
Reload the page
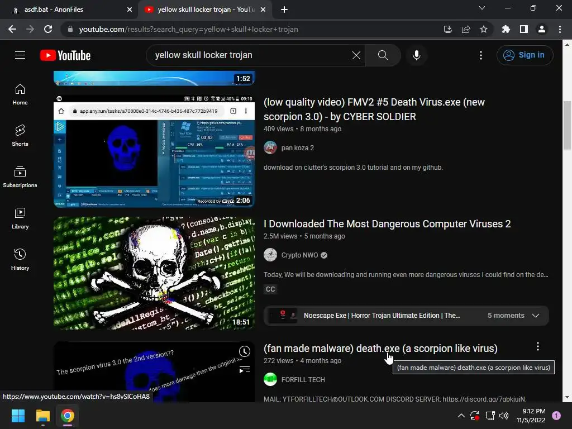coord(48,29)
